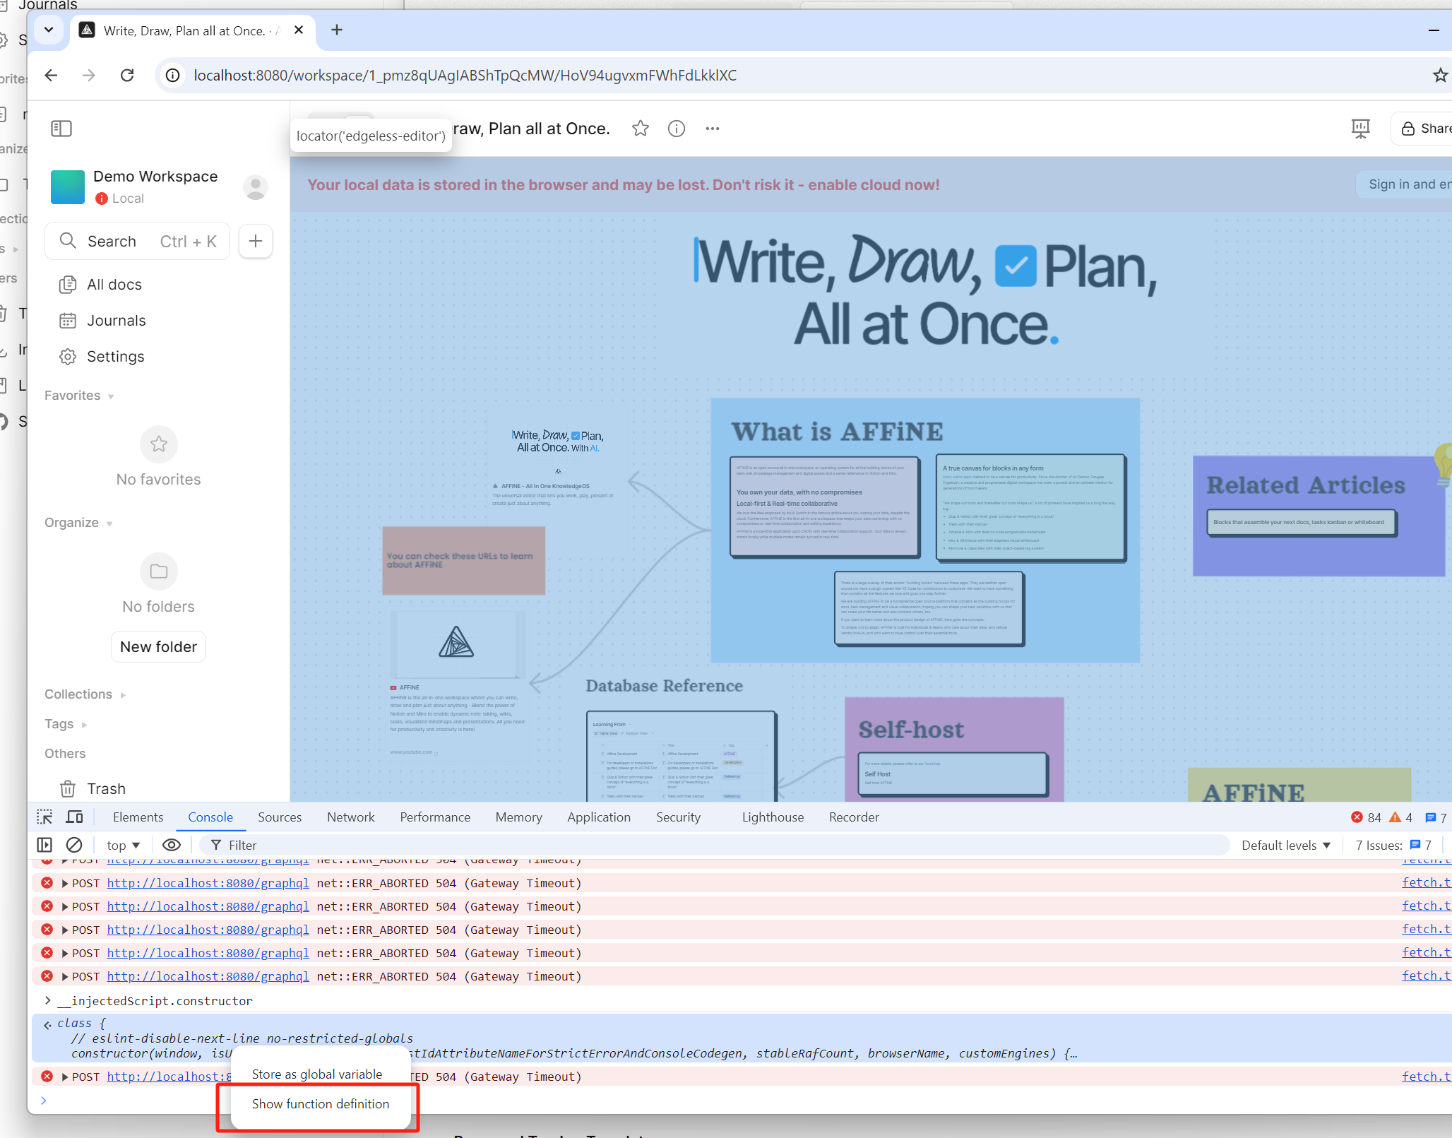Expand the Tags section
Image resolution: width=1452 pixels, height=1138 pixels.
pos(66,724)
